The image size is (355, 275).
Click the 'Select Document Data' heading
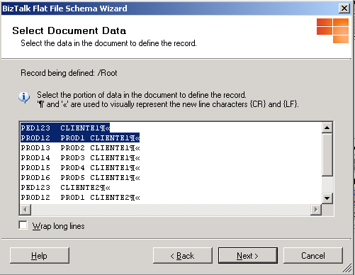69,30
